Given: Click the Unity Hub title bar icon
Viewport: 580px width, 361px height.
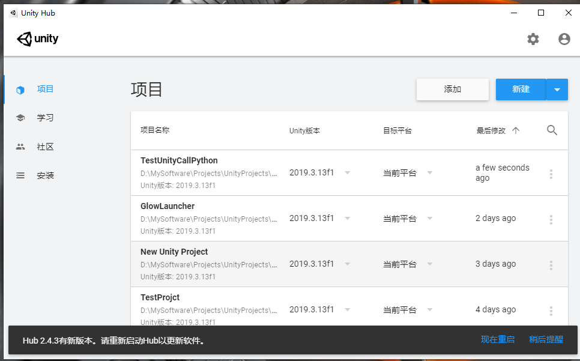Looking at the screenshot, I should click(13, 13).
